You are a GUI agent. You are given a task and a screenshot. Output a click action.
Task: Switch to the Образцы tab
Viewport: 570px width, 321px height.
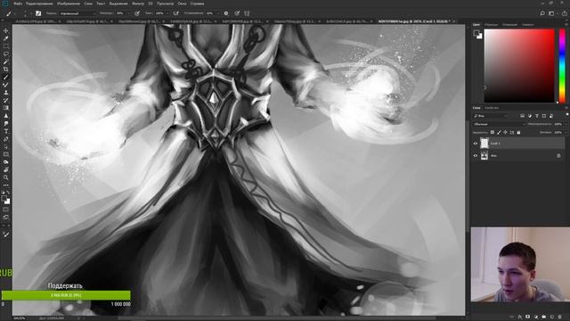pyautogui.click(x=491, y=25)
